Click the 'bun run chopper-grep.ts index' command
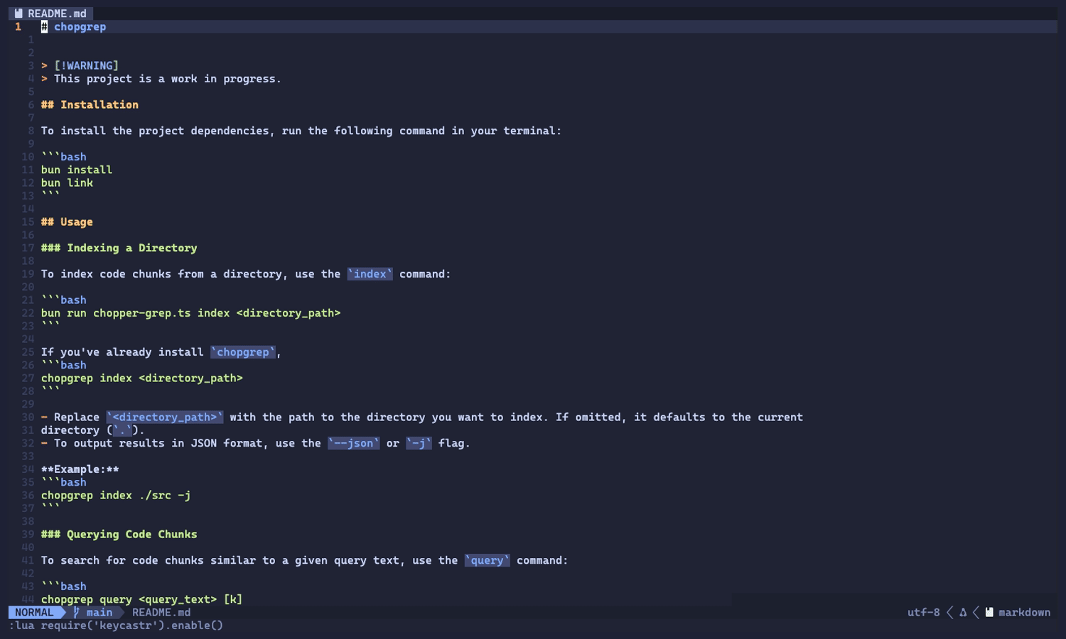This screenshot has height=639, width=1066. click(x=190, y=313)
